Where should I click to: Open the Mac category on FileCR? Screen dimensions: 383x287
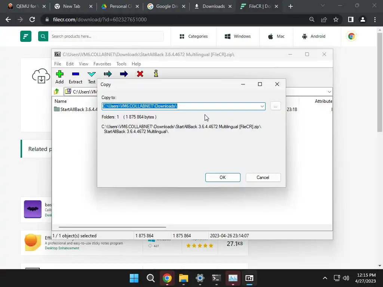click(x=276, y=36)
